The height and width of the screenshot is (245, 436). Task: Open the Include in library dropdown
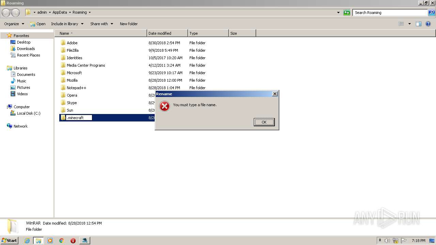(67, 24)
